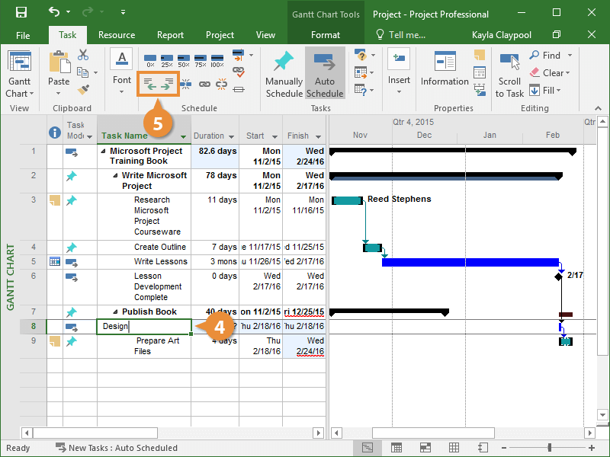Toggle Auto Schedule mode
Viewport: 610px width, 457px height.
click(325, 75)
